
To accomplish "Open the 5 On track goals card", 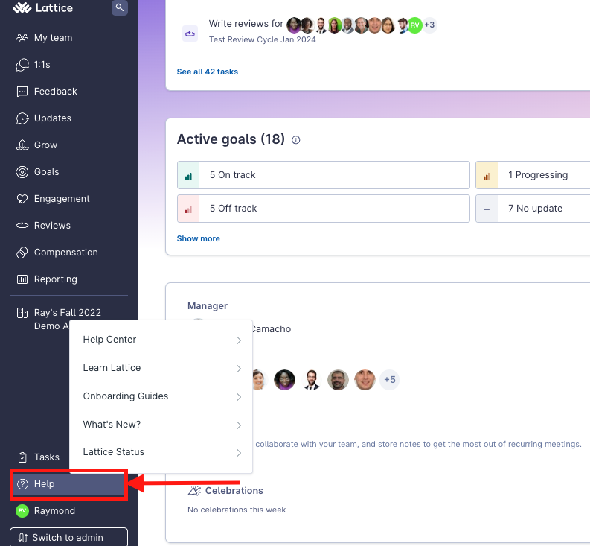I will click(323, 175).
